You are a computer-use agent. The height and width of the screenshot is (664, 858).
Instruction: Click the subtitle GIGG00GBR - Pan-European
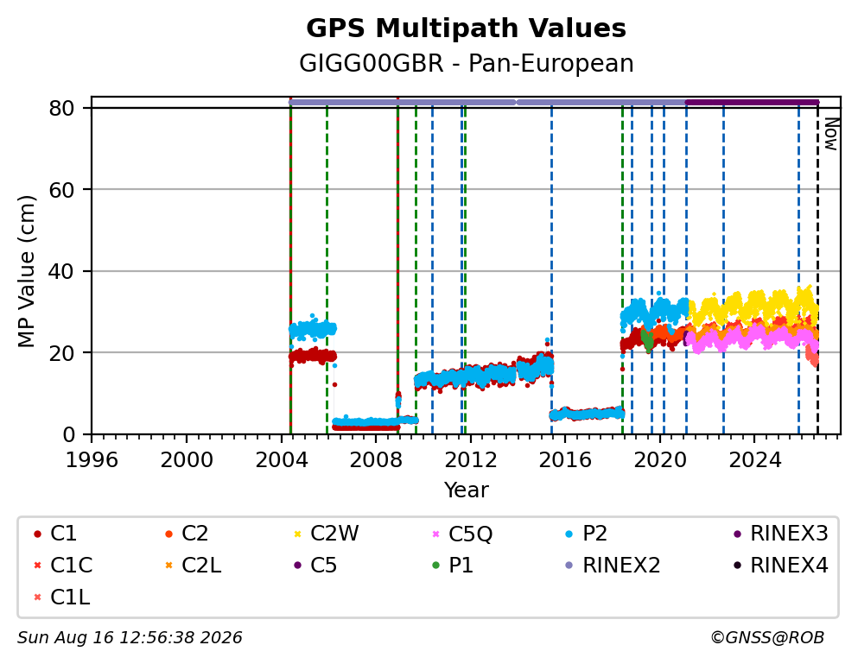467,63
